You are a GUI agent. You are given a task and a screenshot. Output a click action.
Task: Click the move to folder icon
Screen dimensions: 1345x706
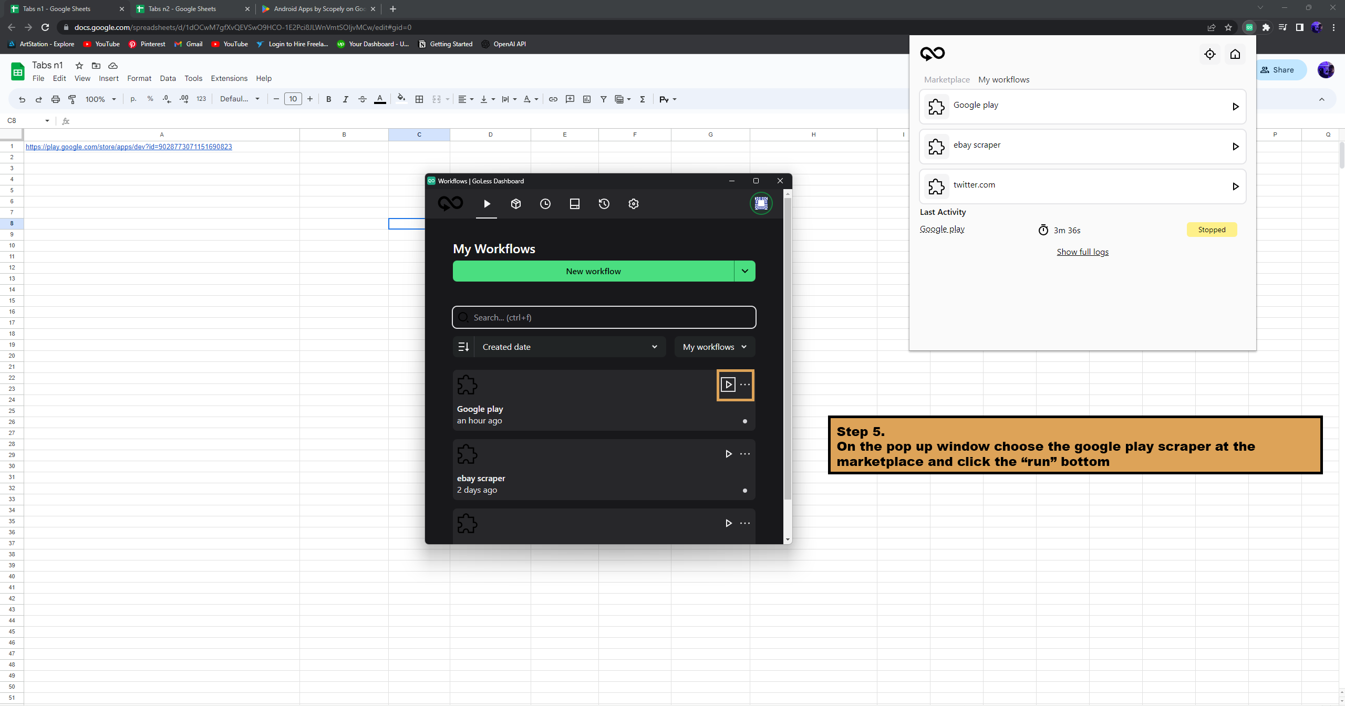click(96, 66)
